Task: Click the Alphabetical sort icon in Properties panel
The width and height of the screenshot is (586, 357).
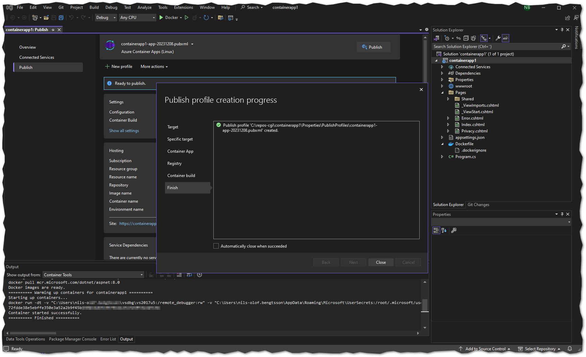Action: (444, 230)
